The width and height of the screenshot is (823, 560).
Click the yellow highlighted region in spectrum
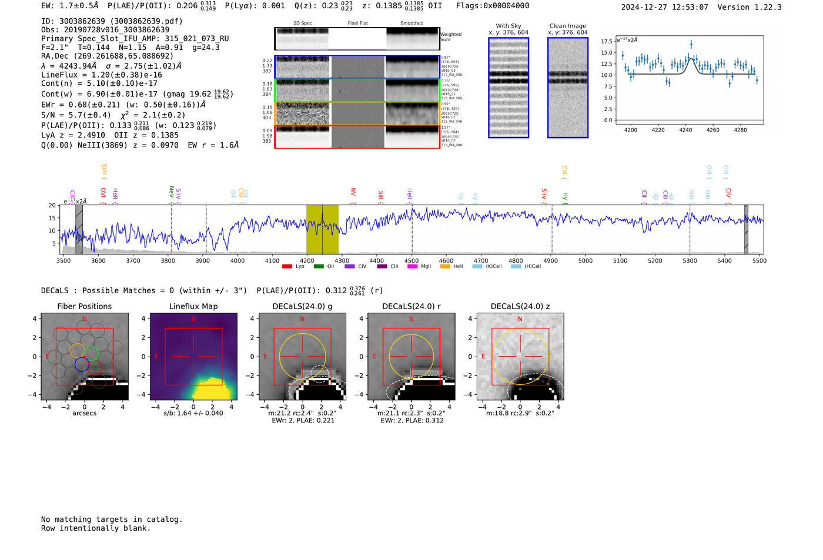point(322,229)
